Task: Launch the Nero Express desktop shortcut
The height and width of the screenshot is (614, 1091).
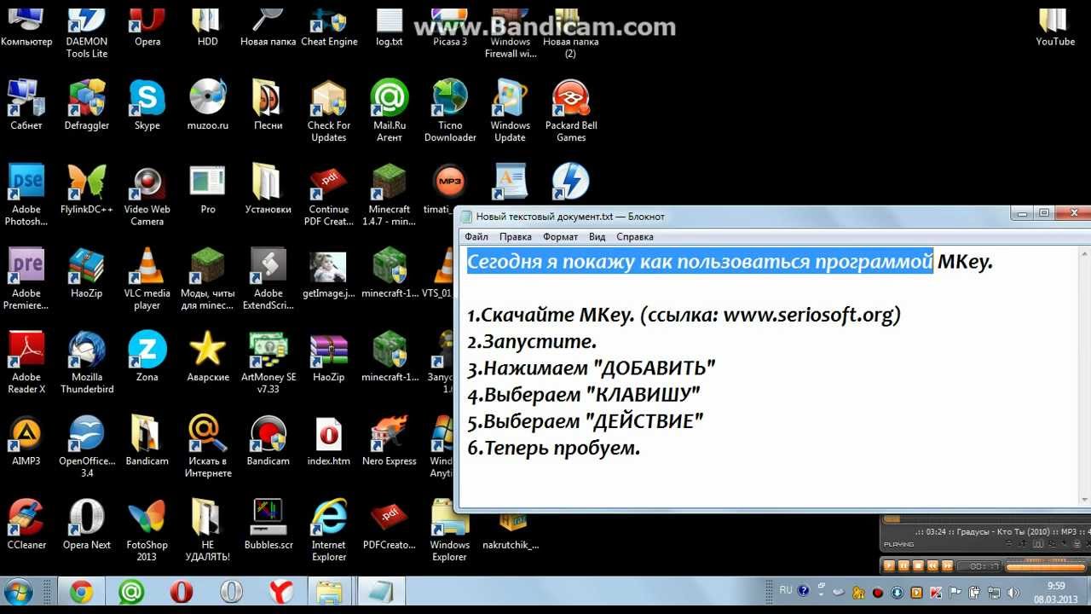Action: pos(390,440)
